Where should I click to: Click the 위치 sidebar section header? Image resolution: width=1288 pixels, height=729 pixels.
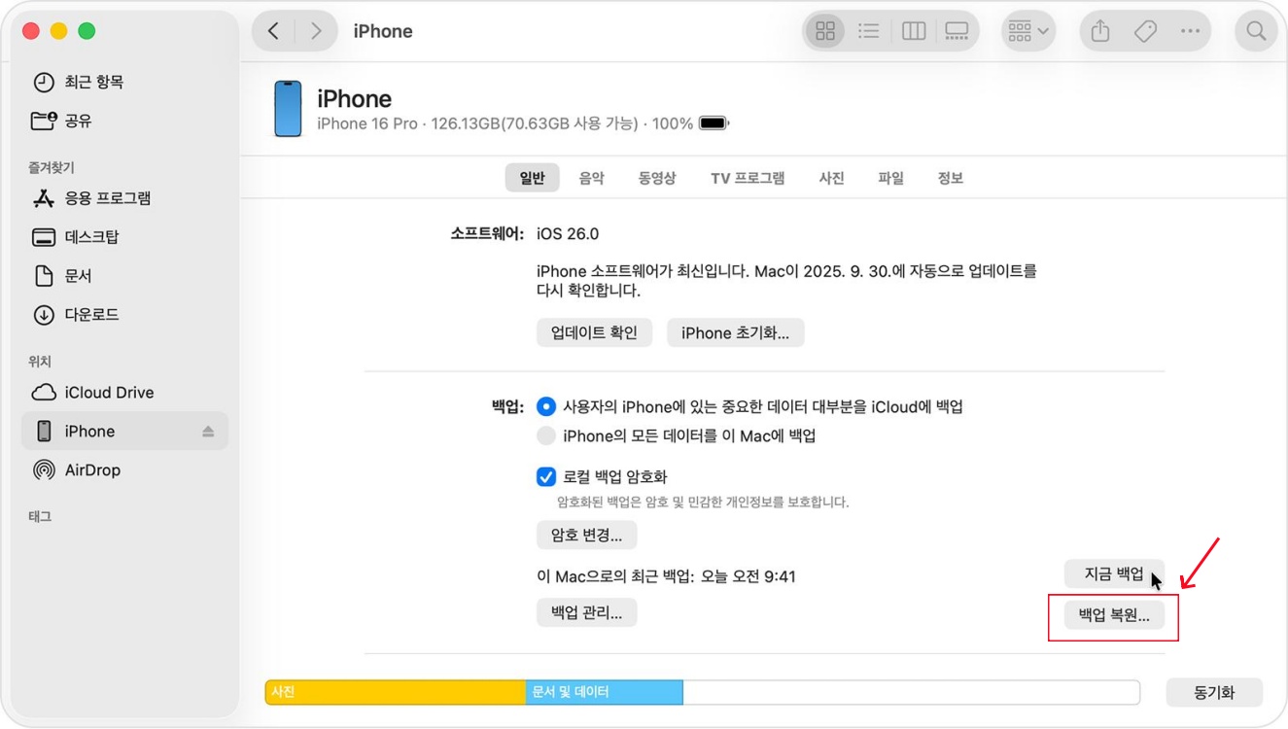coord(40,362)
